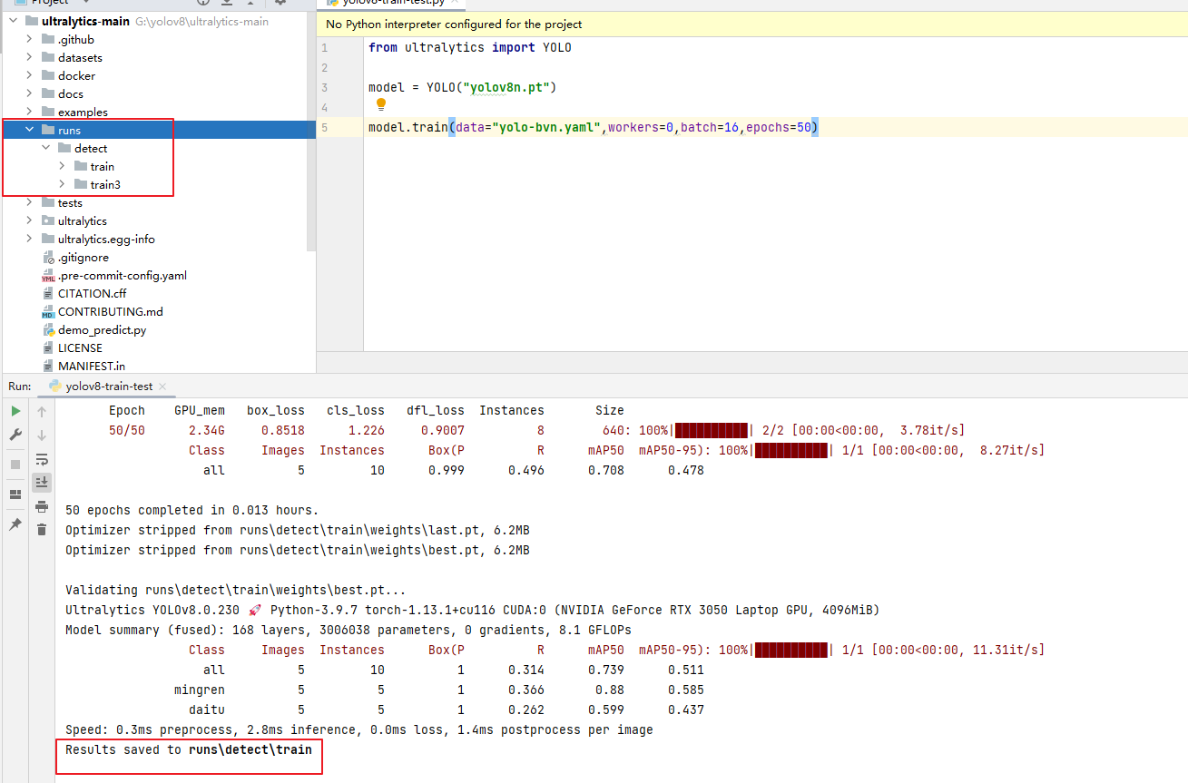Click the print icon in Run console
Viewport: 1188px width, 783px height.
click(42, 506)
